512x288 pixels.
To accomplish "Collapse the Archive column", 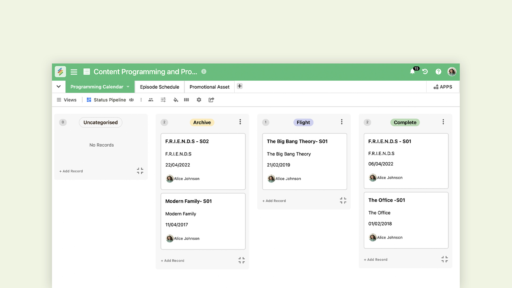I will pyautogui.click(x=241, y=260).
